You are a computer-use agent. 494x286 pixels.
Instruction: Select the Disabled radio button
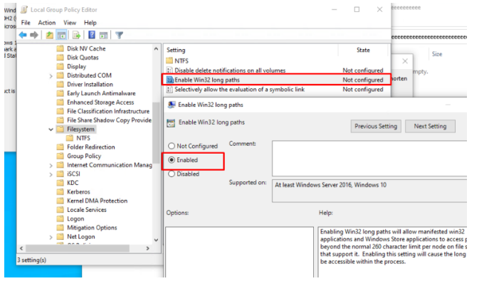pyautogui.click(x=172, y=174)
